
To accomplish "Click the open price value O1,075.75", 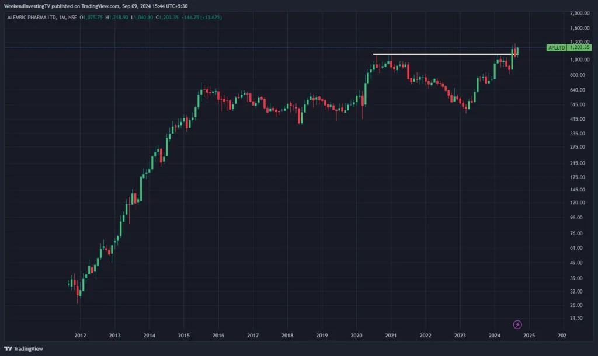I will (x=92, y=18).
